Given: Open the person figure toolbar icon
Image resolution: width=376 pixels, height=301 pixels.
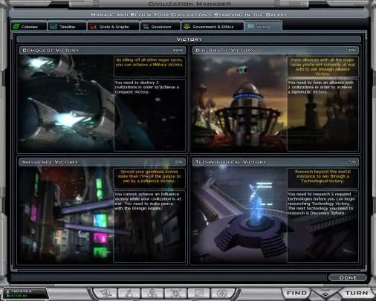Looking at the screenshot, I should point(152,294).
